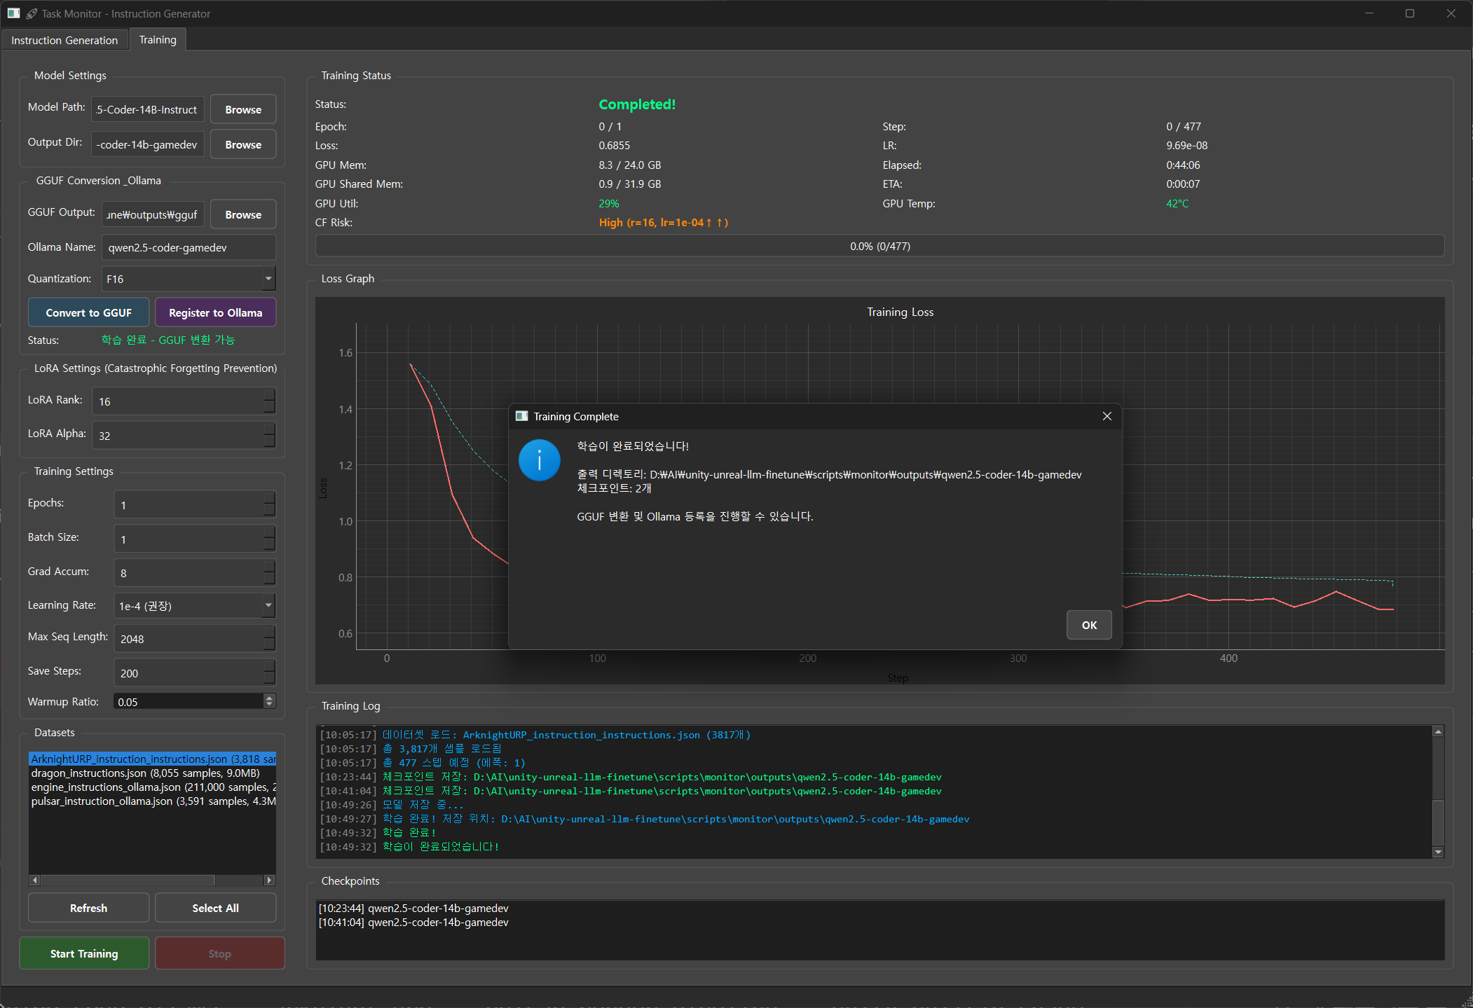1473x1008 pixels.
Task: Open the Quantization F16 dropdown
Action: (268, 279)
